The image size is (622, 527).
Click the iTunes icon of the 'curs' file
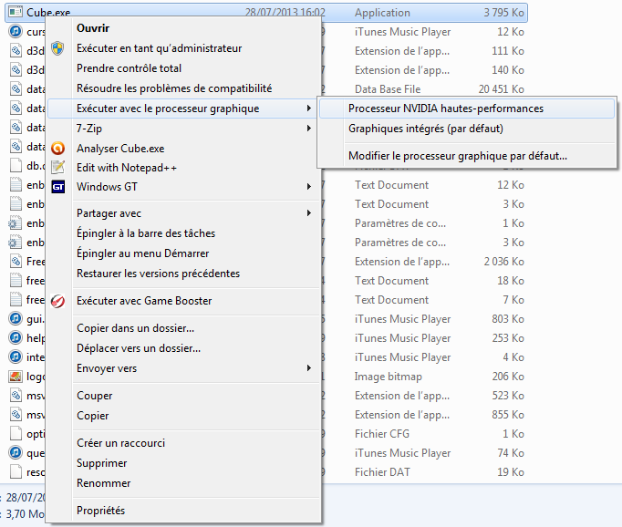(x=16, y=31)
